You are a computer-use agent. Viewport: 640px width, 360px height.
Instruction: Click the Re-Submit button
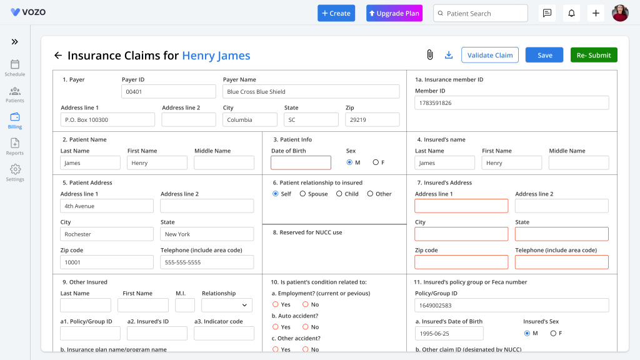tap(594, 55)
